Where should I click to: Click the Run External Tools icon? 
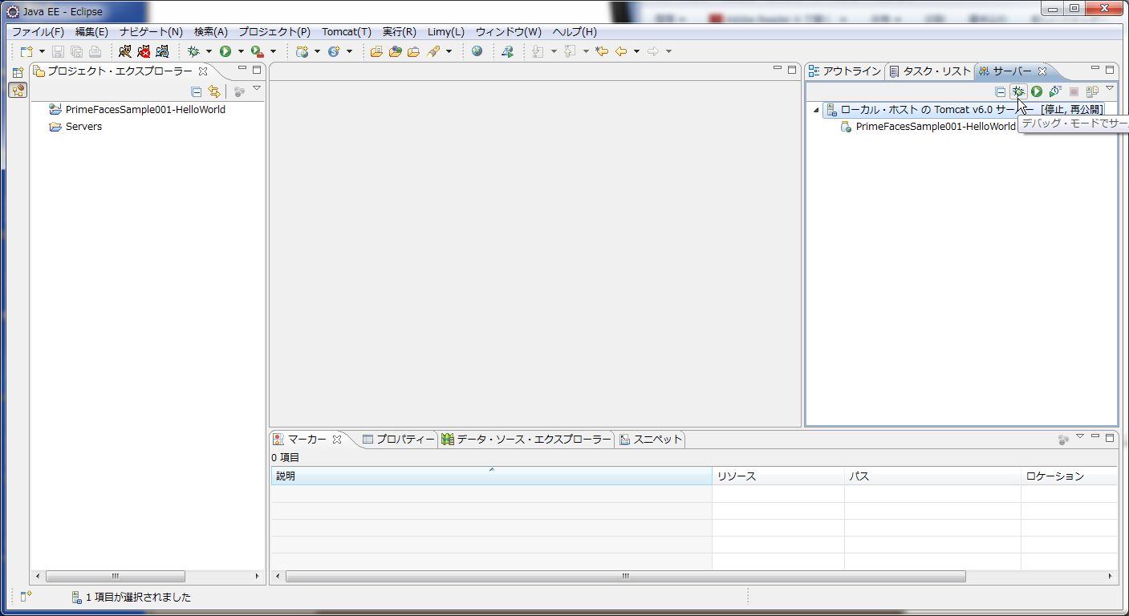coord(257,51)
